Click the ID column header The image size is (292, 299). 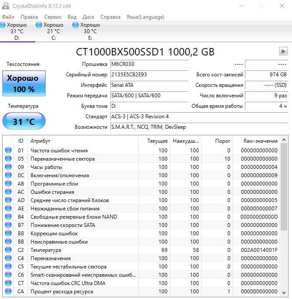coord(21,141)
